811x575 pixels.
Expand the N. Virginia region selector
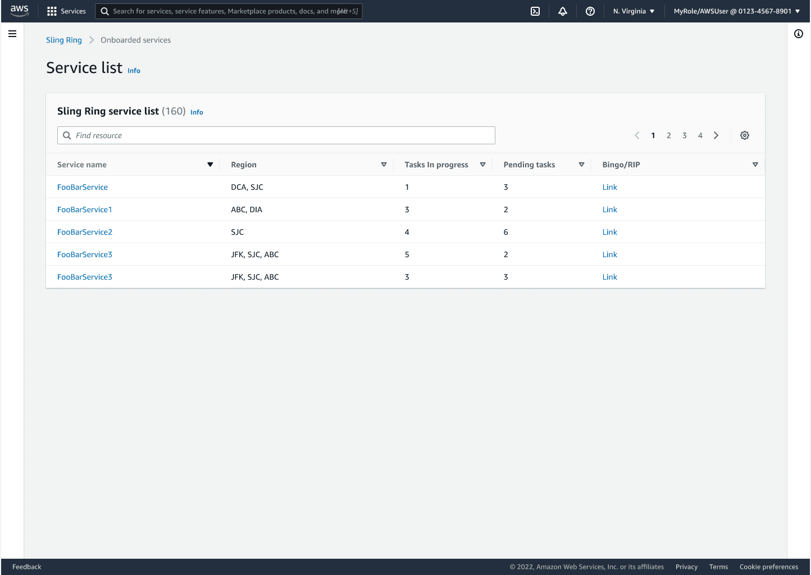(x=634, y=11)
